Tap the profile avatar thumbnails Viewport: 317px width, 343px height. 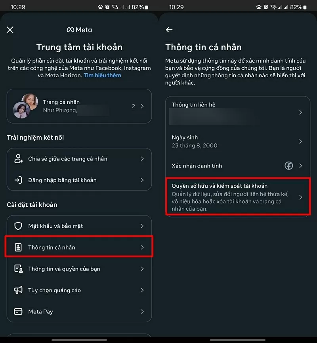point(25,106)
